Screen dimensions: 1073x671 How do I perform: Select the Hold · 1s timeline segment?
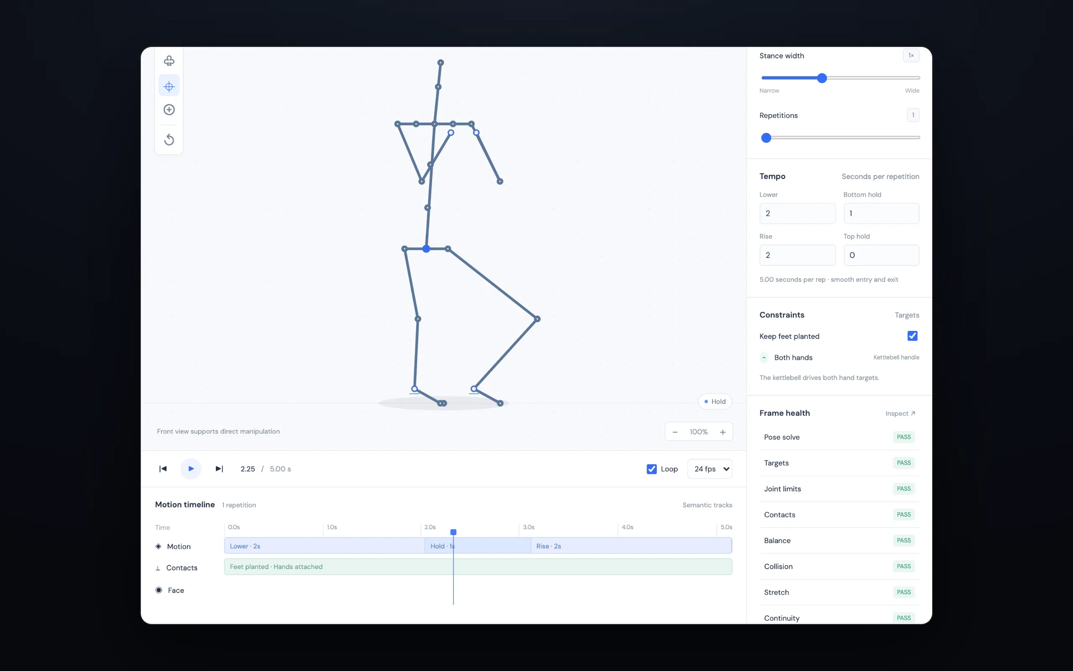tap(477, 546)
